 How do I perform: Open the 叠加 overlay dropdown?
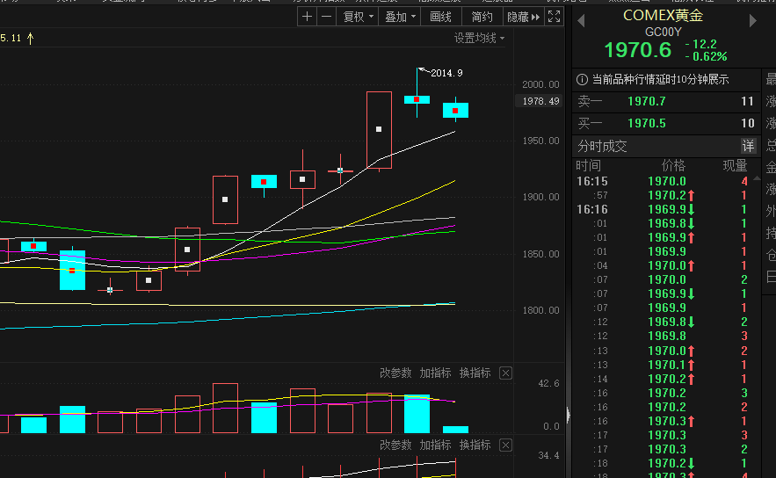click(400, 17)
